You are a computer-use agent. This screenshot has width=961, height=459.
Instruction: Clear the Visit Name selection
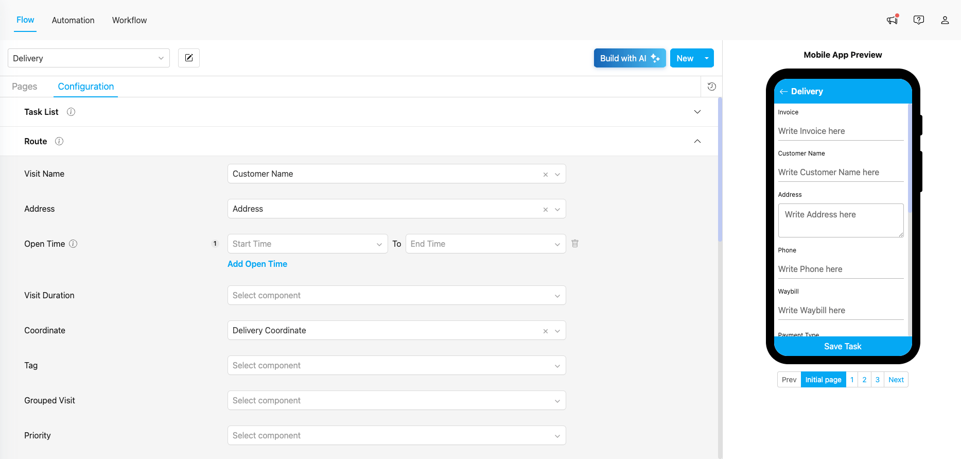pyautogui.click(x=546, y=175)
